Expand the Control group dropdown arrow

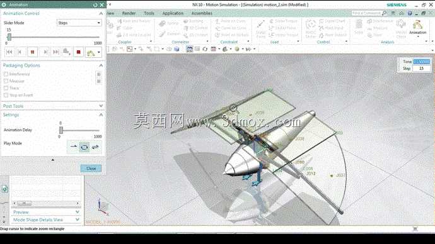pos(347,42)
